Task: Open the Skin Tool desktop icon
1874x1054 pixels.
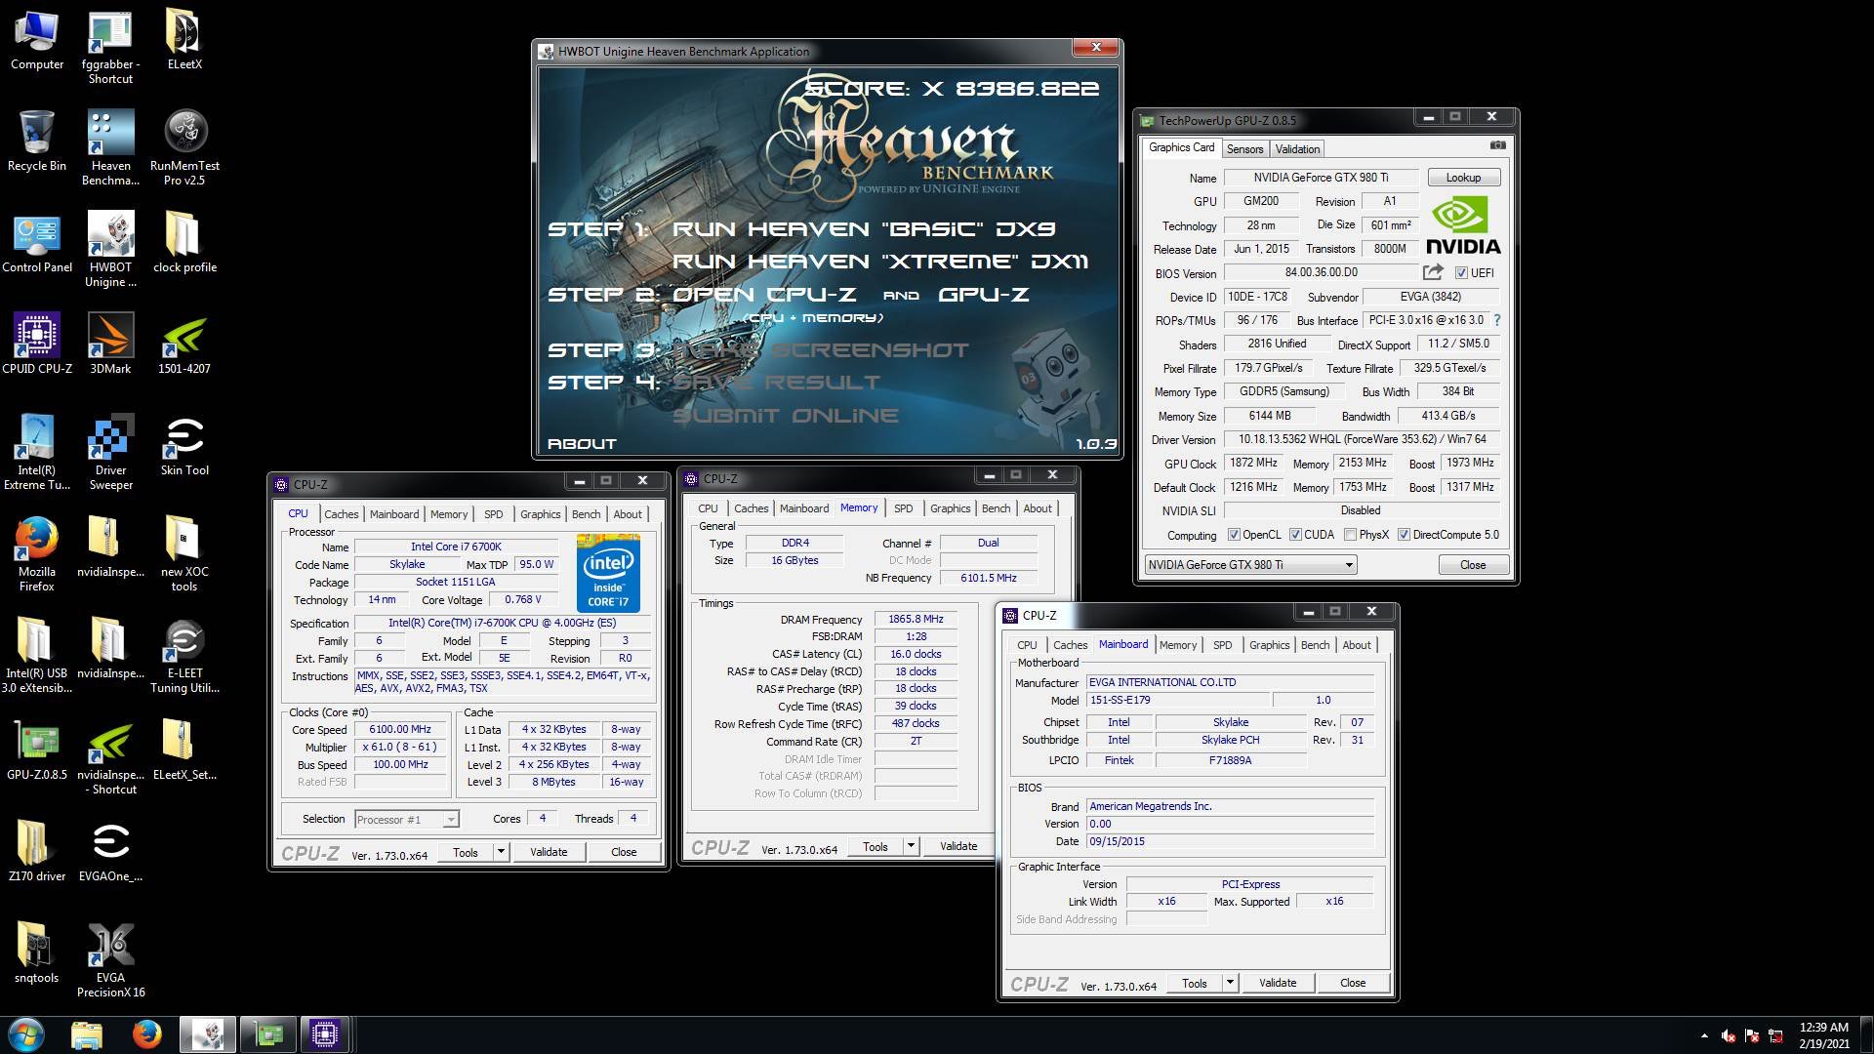Action: pos(184,447)
